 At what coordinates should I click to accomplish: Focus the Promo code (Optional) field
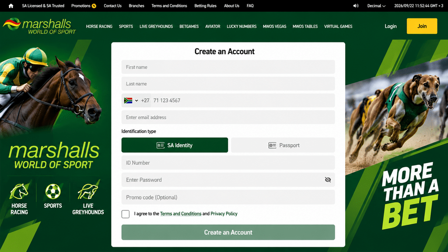[228, 197]
